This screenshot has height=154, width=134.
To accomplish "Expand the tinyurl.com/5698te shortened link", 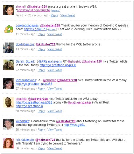I will coord(55,10).
